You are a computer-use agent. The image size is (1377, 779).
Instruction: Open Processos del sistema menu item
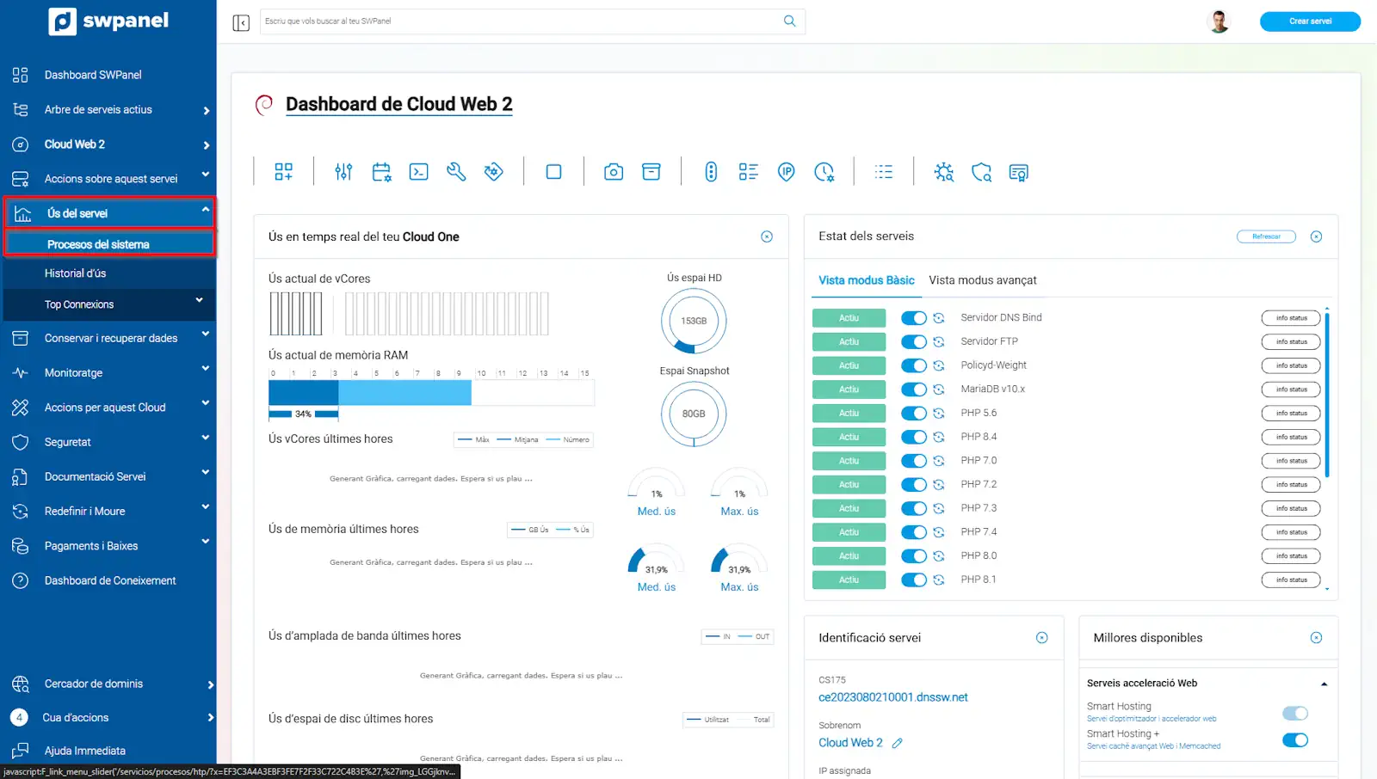109,245
